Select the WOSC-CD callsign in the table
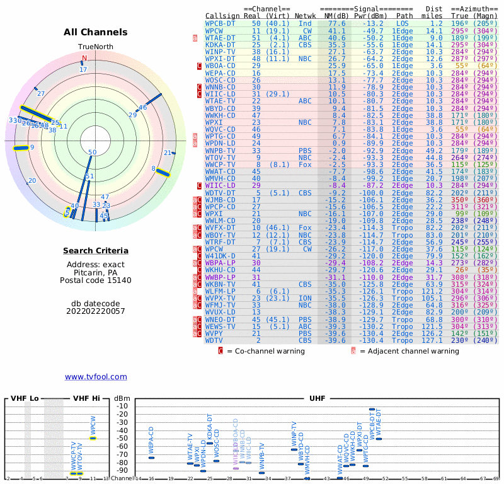 point(220,80)
